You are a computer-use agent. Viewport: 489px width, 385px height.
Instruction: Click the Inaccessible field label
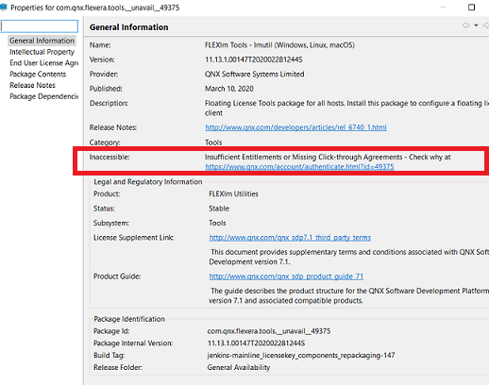(110, 157)
